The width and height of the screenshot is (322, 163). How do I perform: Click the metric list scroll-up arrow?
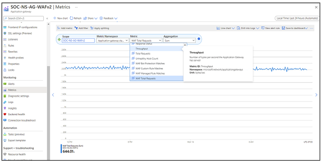(185, 45)
